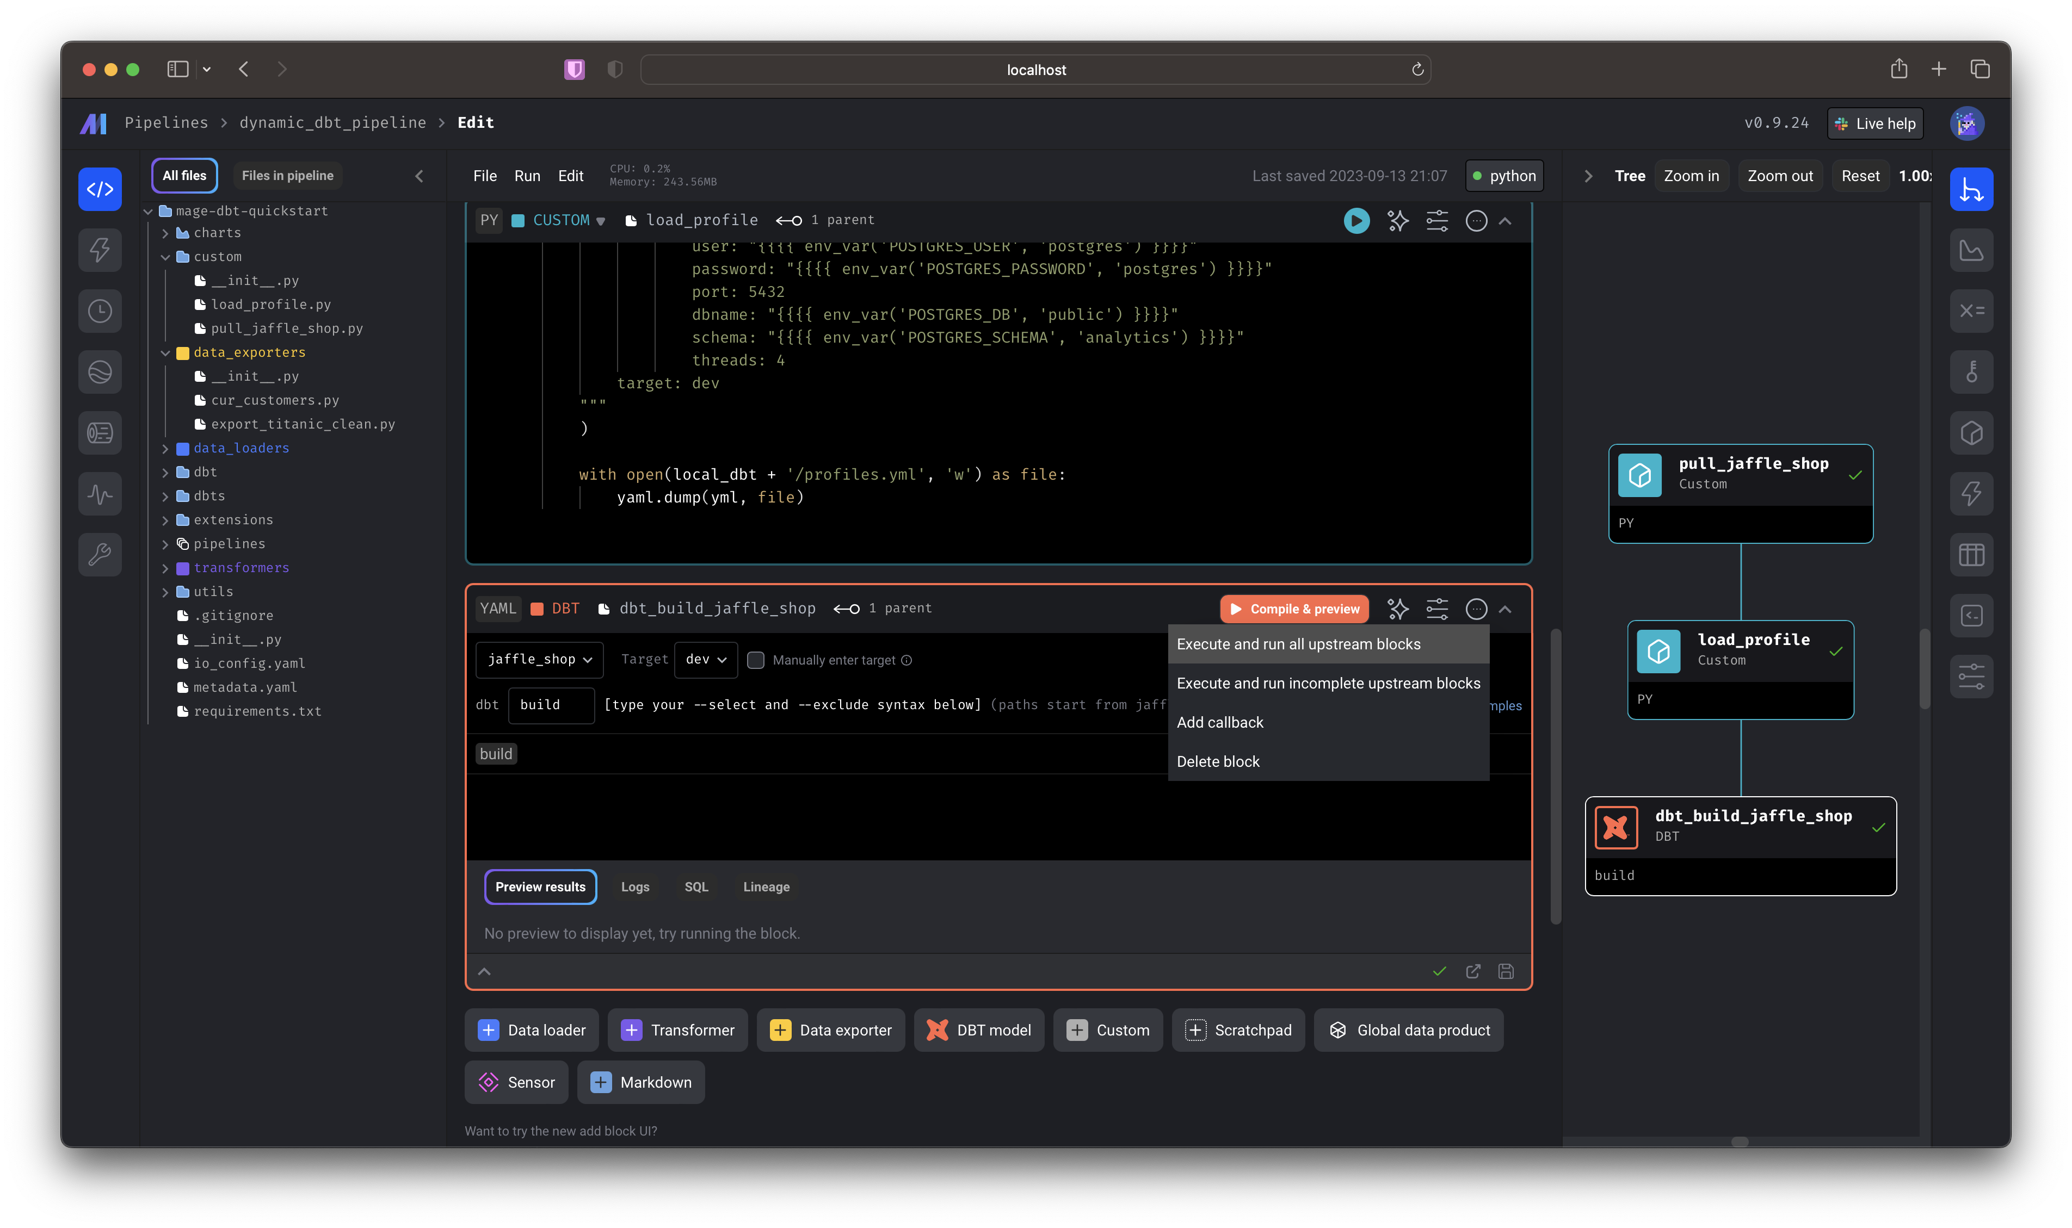Viewport: 2072px width, 1228px height.
Task: Click the Live help button
Action: 1875,123
